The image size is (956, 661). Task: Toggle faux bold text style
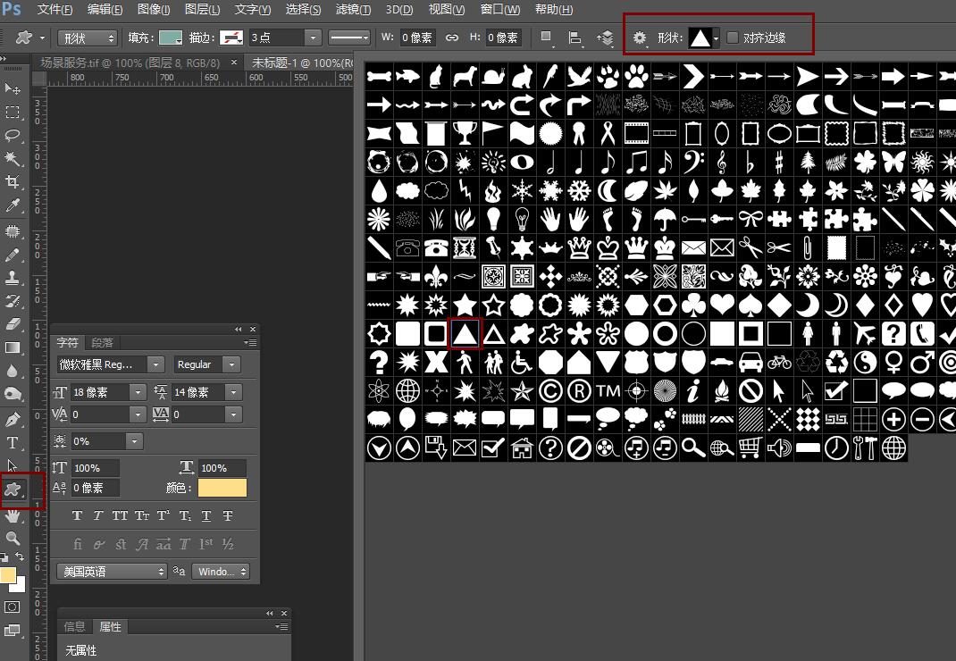77,516
